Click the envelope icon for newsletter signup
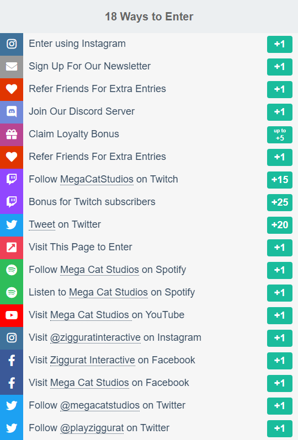 tap(12, 67)
